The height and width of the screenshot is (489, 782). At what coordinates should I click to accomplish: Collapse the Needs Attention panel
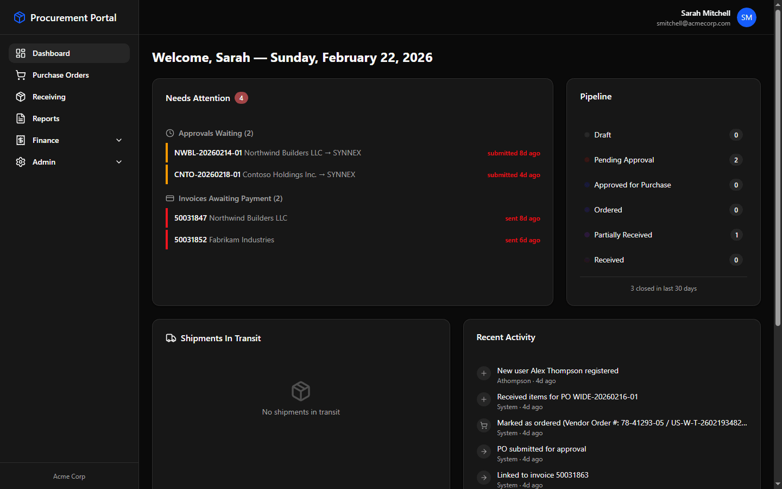(197, 98)
